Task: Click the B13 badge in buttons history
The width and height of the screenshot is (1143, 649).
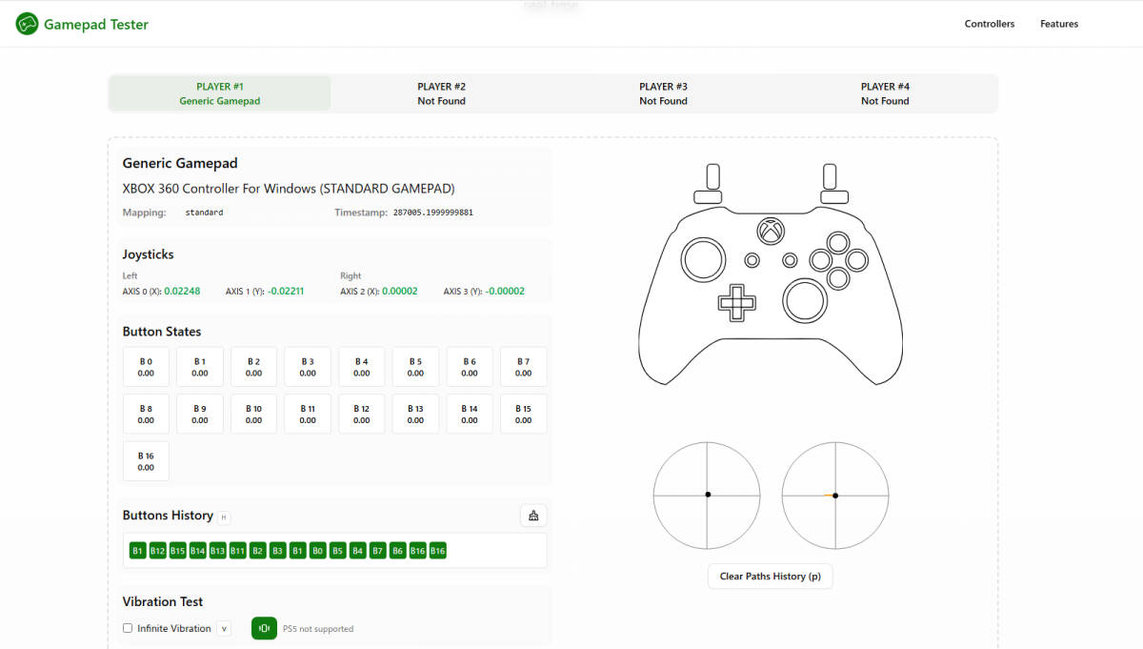Action: point(218,551)
